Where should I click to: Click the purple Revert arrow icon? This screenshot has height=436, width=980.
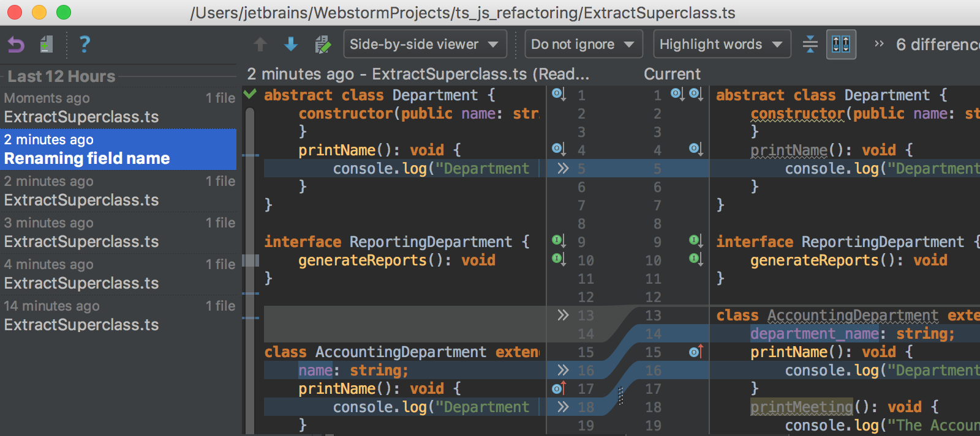click(16, 45)
